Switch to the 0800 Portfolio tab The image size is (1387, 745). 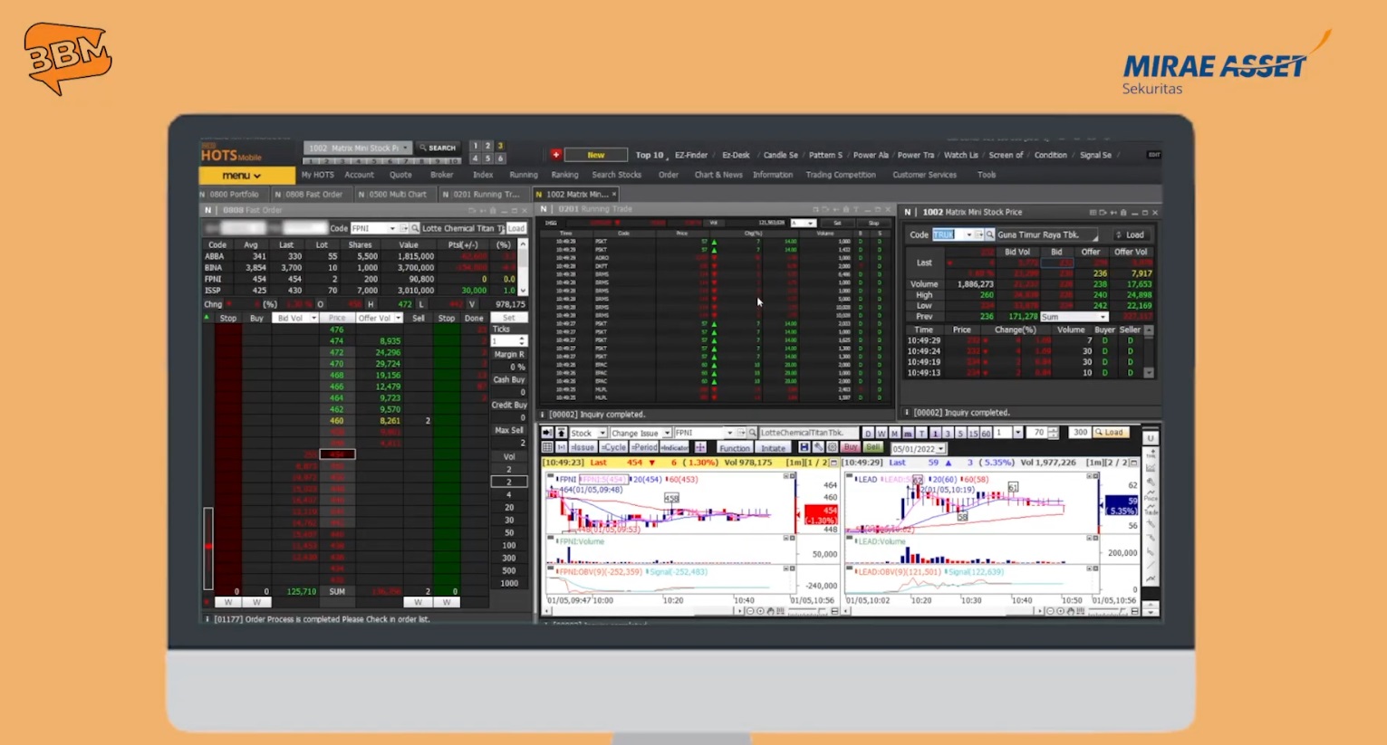pyautogui.click(x=234, y=194)
